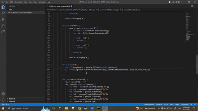Click the Explorer panel more actions ellipsis
Viewport: 198px width, 111px height.
[42, 6]
